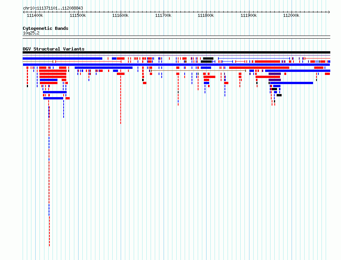Click the 111400k ruler label
Screen dimensions: 341x260
[x=35, y=16]
